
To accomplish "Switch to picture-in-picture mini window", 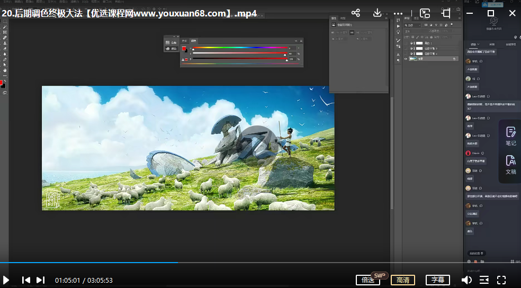I will (425, 13).
